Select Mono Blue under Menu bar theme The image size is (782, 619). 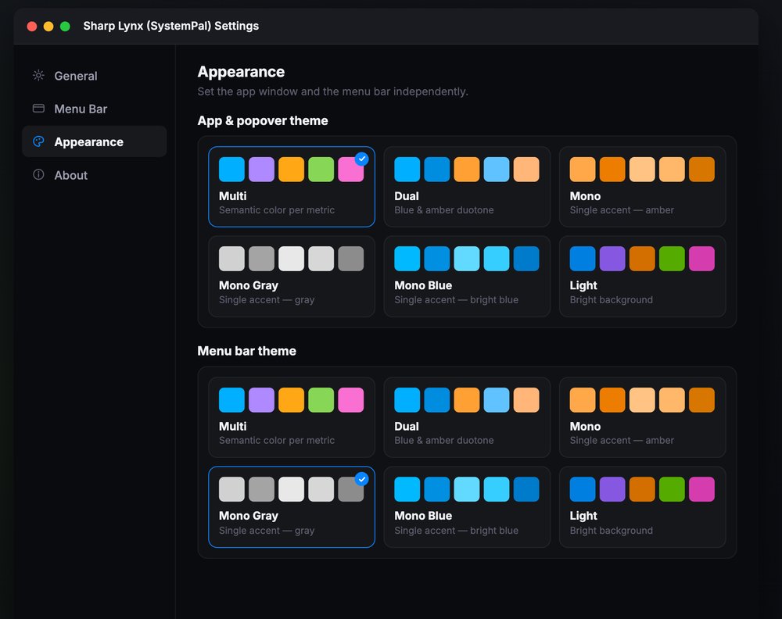point(467,507)
